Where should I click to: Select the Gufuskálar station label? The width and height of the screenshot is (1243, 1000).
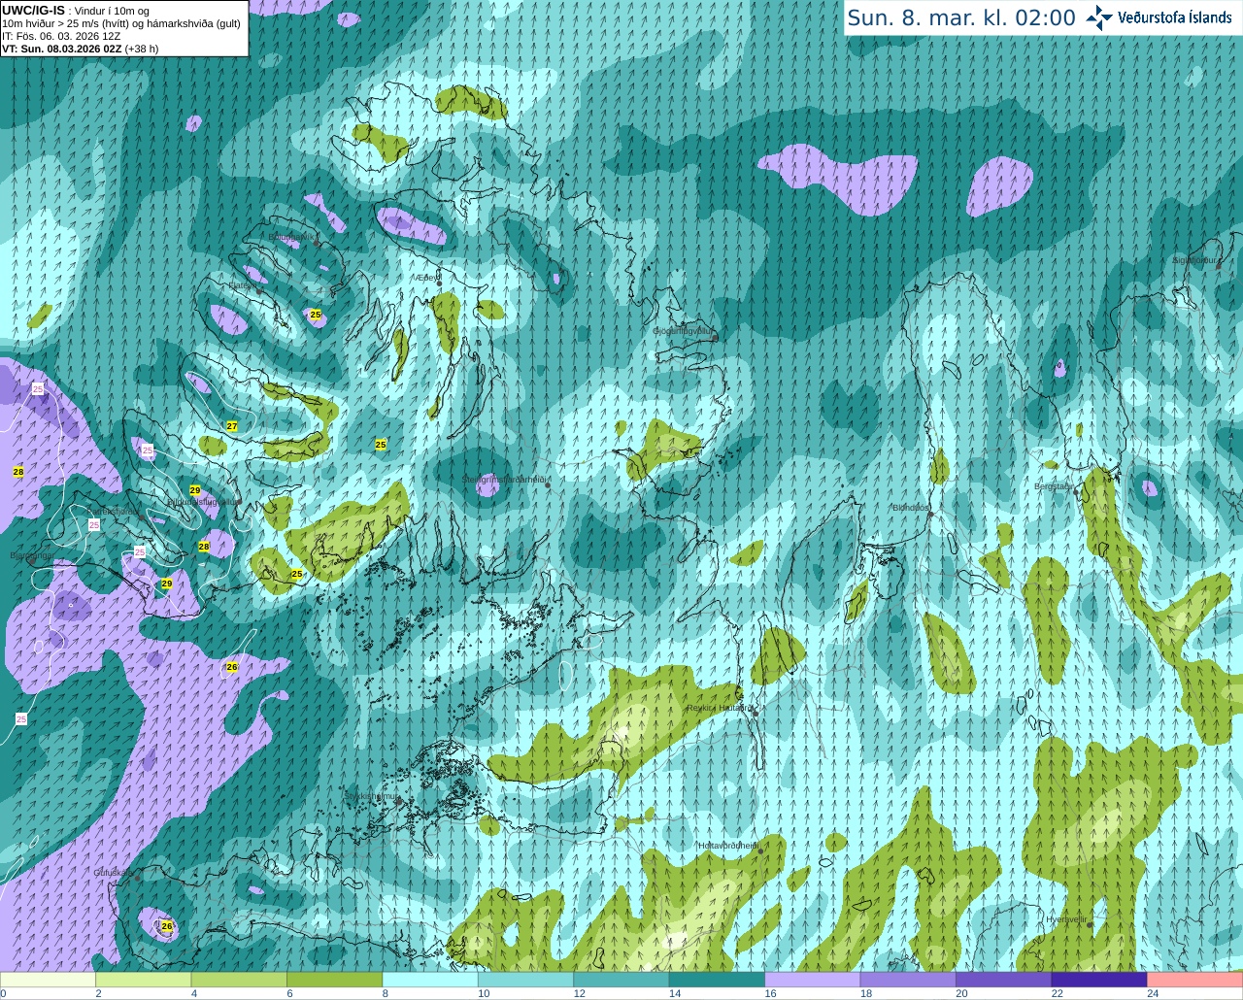[113, 873]
